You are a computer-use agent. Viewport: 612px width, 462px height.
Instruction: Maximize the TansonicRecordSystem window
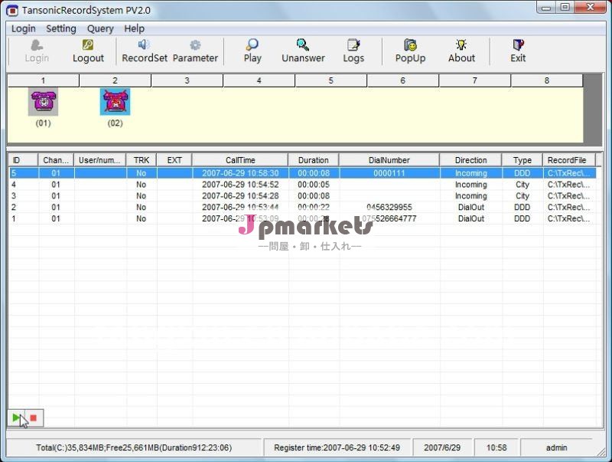(565, 8)
